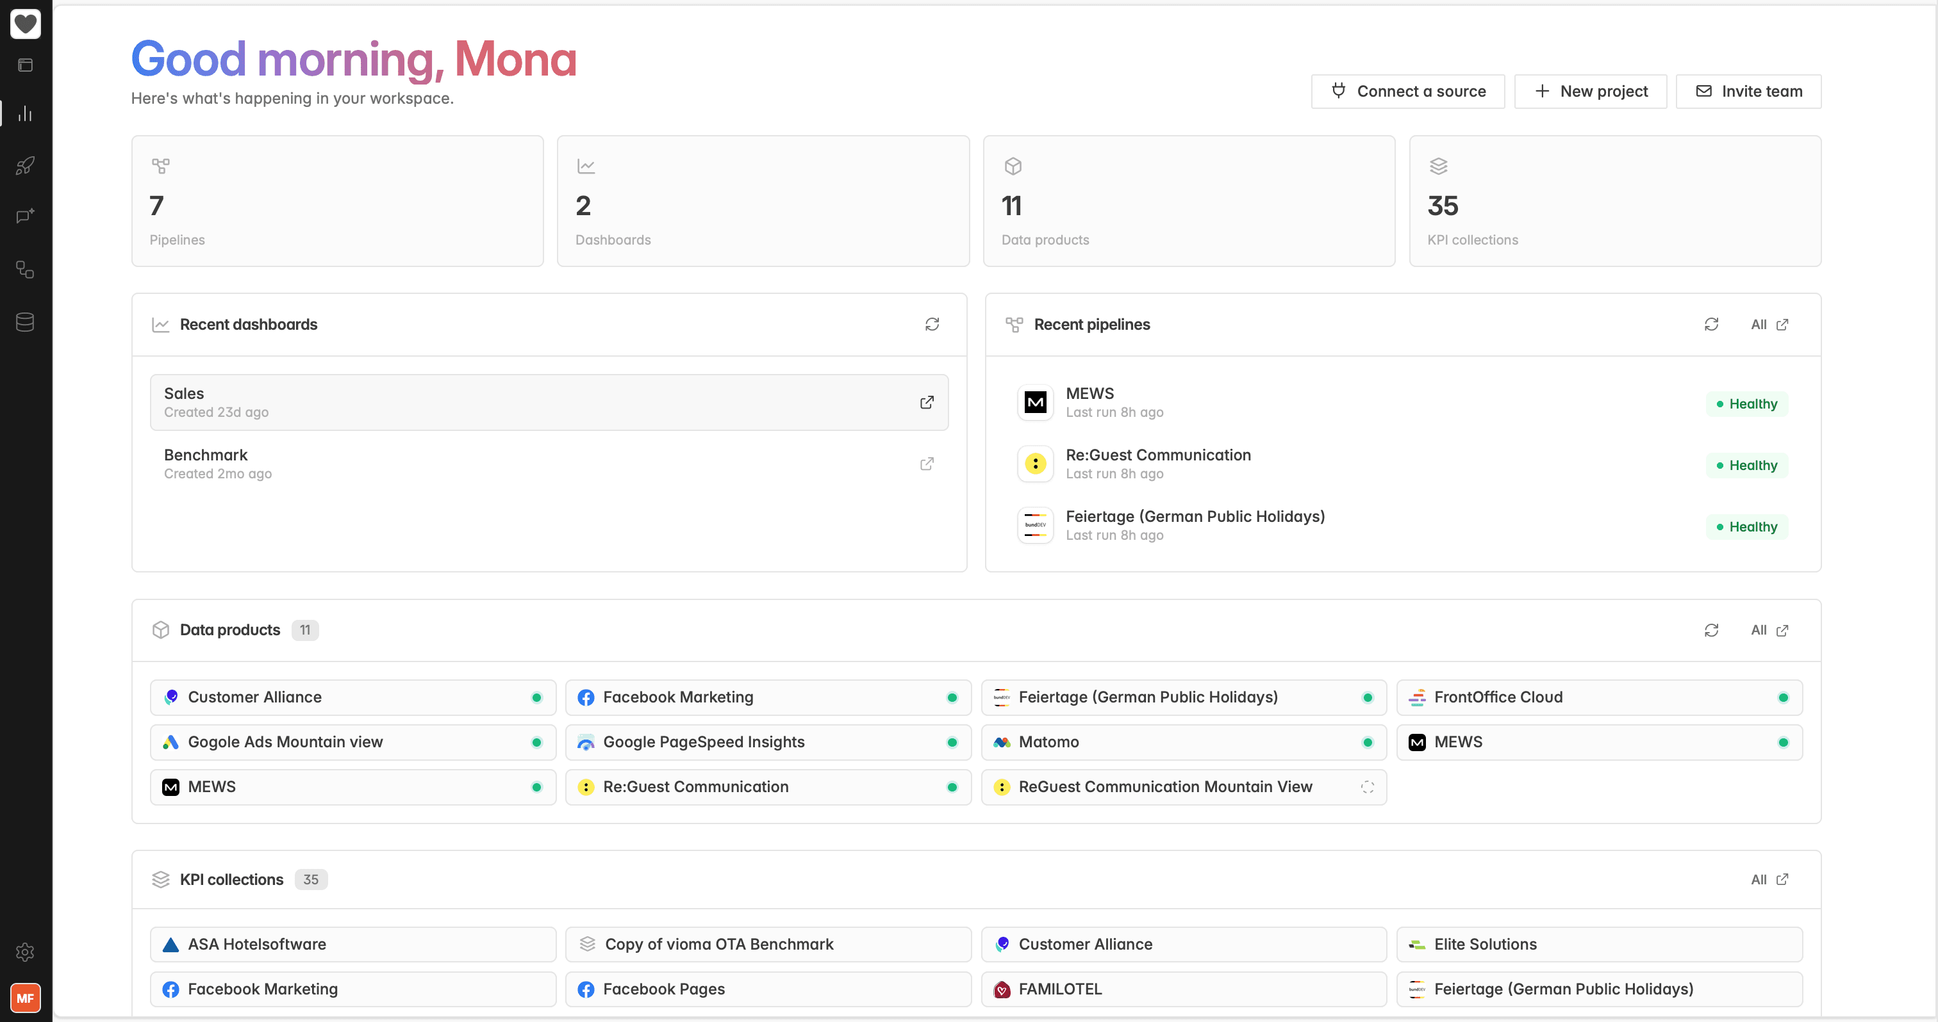Open Customer Alliance data product
The image size is (1938, 1022).
coord(353,698)
